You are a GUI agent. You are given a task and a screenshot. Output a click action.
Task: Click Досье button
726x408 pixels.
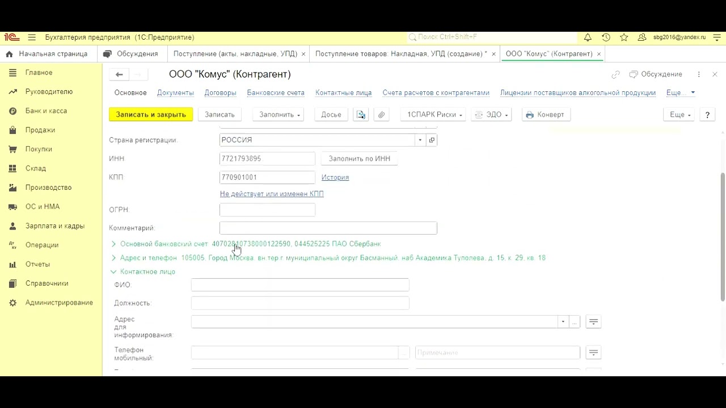tap(331, 114)
